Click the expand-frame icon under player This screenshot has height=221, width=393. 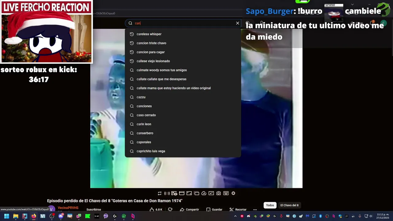click(189, 193)
